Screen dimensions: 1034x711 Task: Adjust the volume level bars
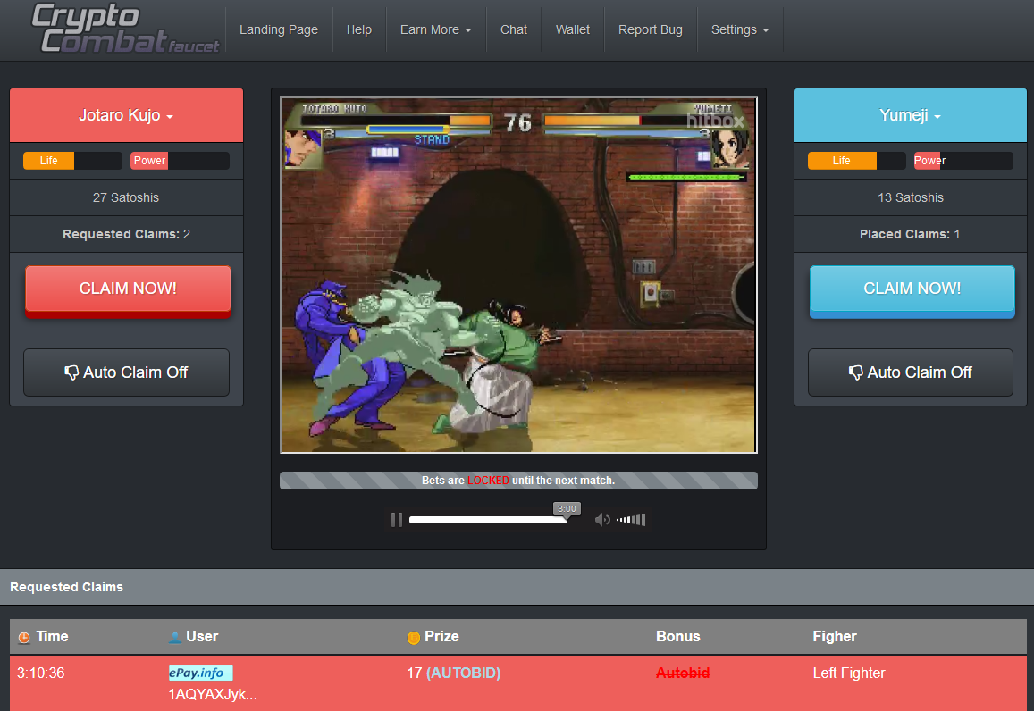631,520
